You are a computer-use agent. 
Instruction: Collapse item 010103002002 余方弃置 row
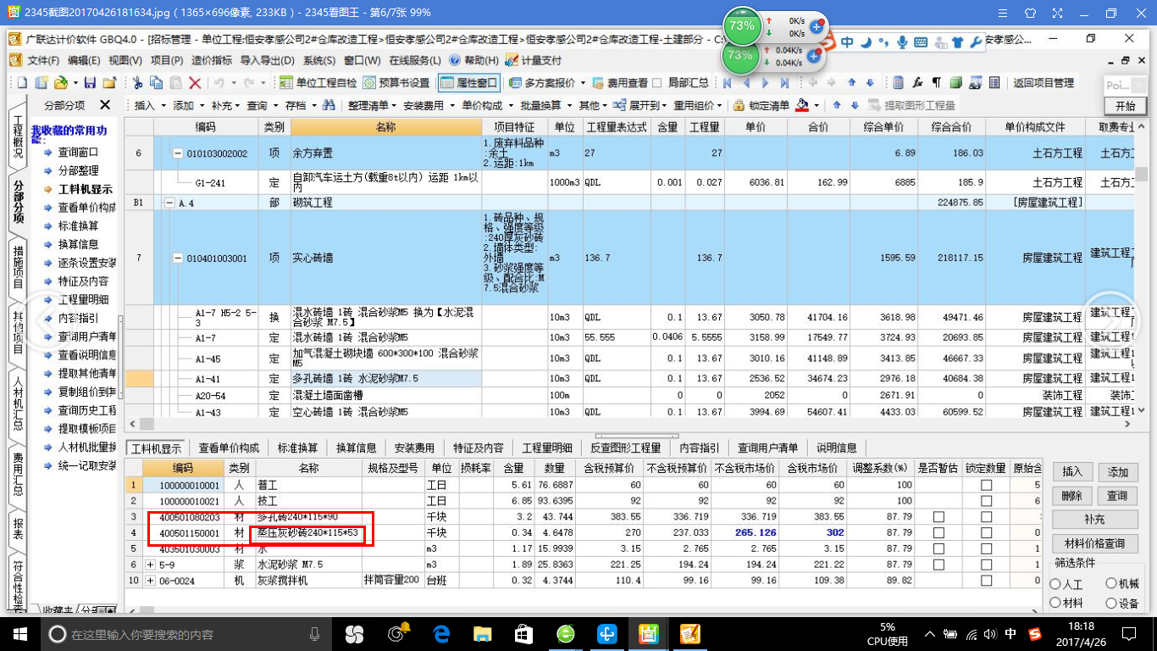178,153
